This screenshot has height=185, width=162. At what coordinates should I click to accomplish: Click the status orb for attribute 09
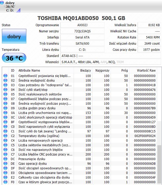[x=5, y=108]
